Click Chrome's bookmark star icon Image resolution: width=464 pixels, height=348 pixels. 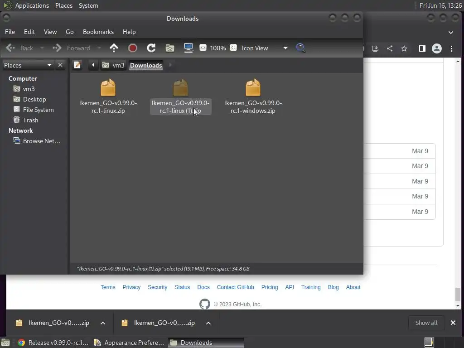pos(404,48)
